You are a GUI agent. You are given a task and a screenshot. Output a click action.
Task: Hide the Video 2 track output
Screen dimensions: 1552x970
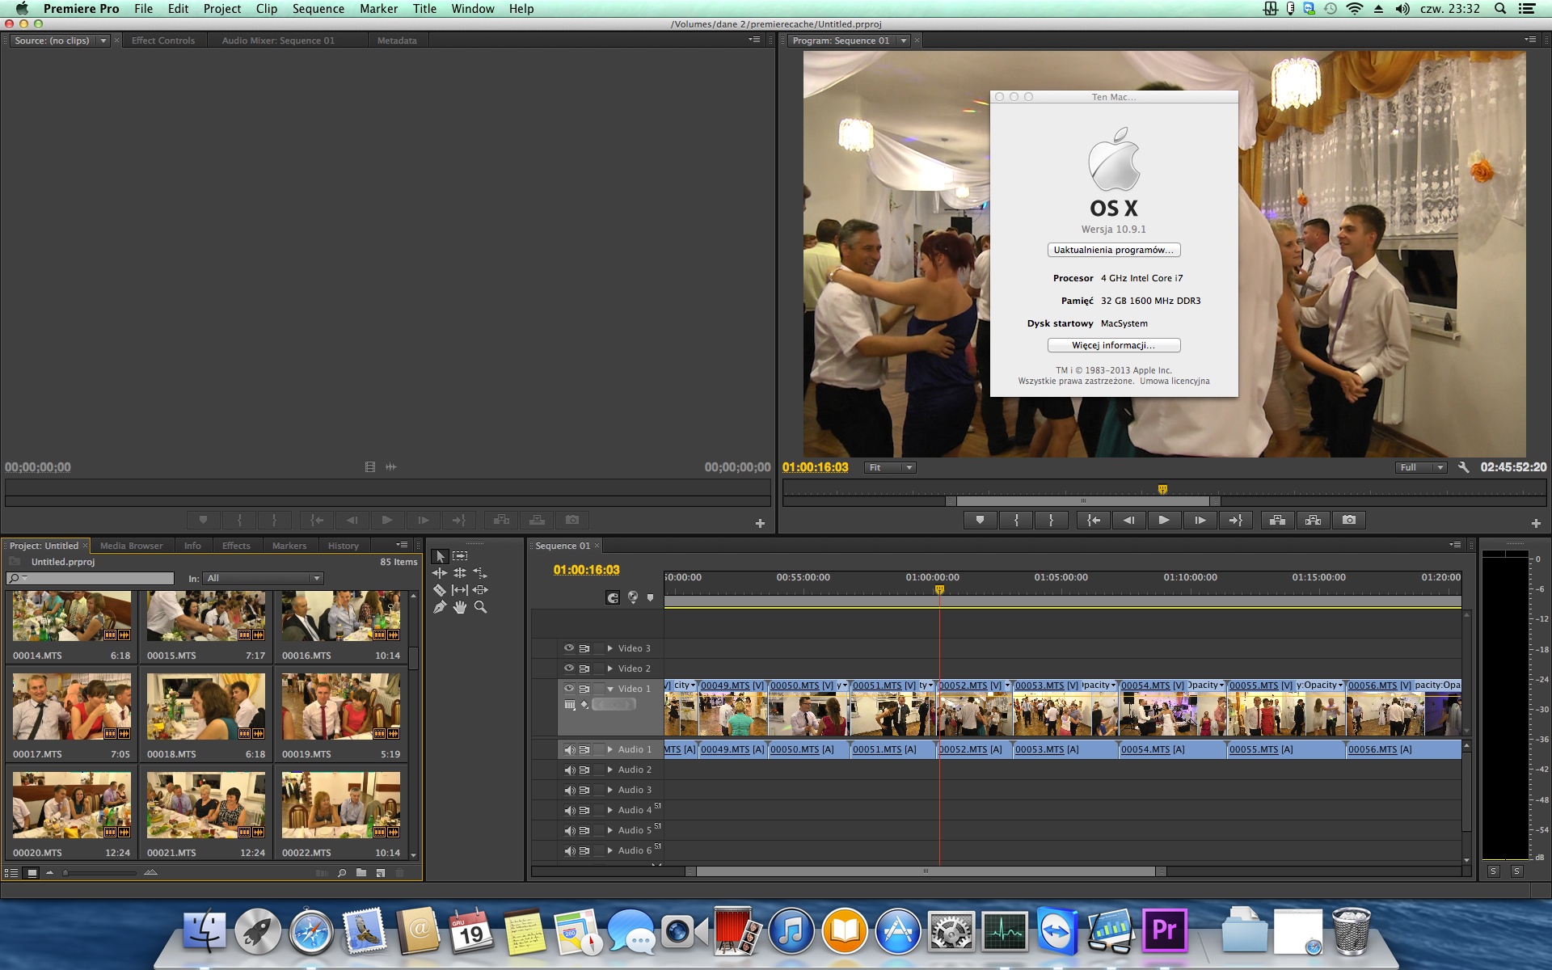pyautogui.click(x=569, y=668)
